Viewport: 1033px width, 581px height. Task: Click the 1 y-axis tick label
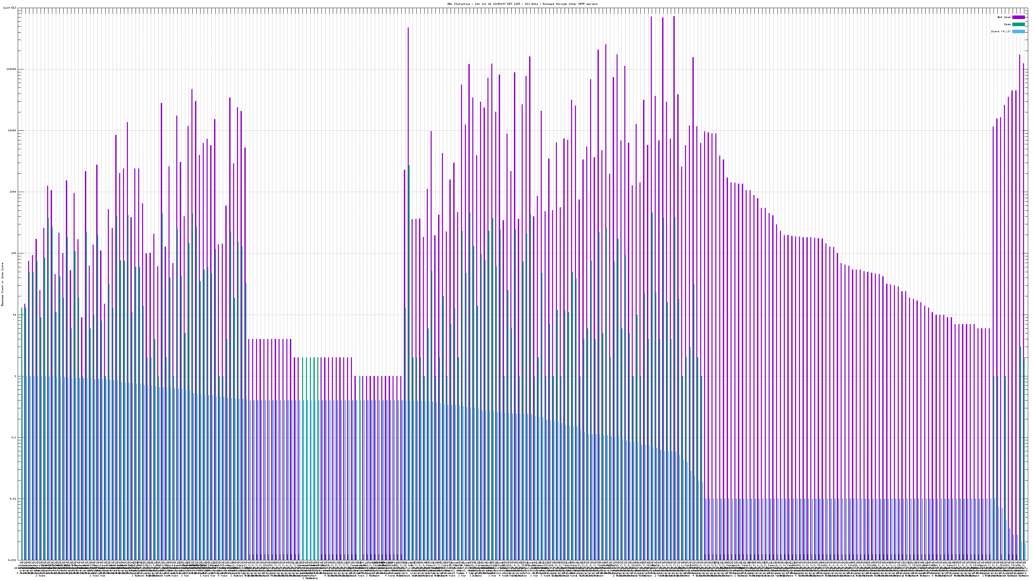pos(15,376)
